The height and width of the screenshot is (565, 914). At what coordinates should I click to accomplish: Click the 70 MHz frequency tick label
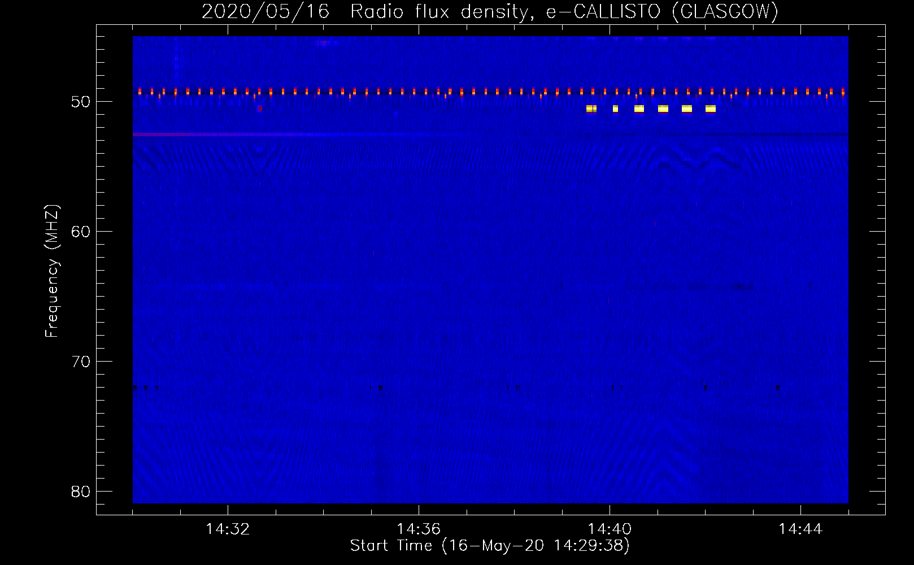81,362
